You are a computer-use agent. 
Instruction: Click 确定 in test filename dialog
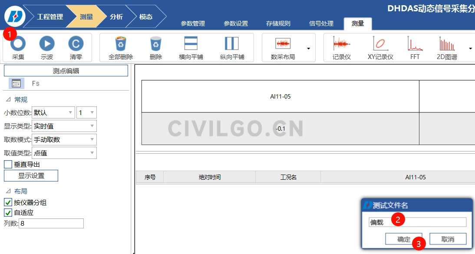tap(403, 239)
